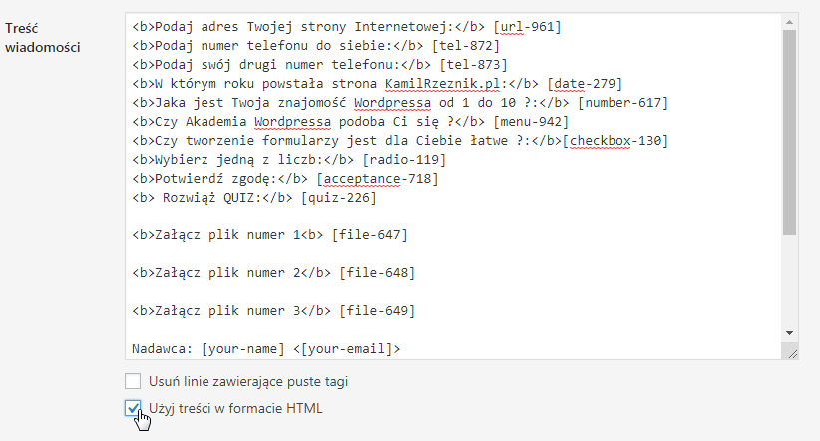Uncheck the 'Użyj treści w formacie HTML' checkbox
Screen dimensions: 820x441
(x=133, y=408)
